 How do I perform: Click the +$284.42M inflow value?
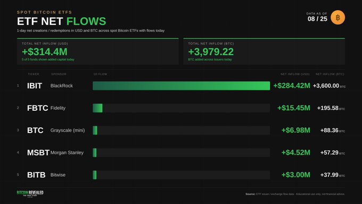[292, 86]
